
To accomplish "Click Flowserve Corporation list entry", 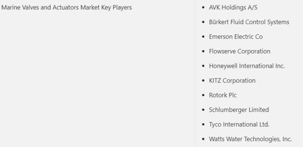I will 239,51.
